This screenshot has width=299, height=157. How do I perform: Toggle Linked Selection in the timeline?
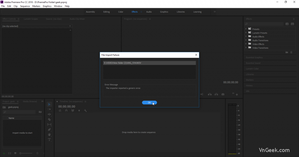click(73, 111)
